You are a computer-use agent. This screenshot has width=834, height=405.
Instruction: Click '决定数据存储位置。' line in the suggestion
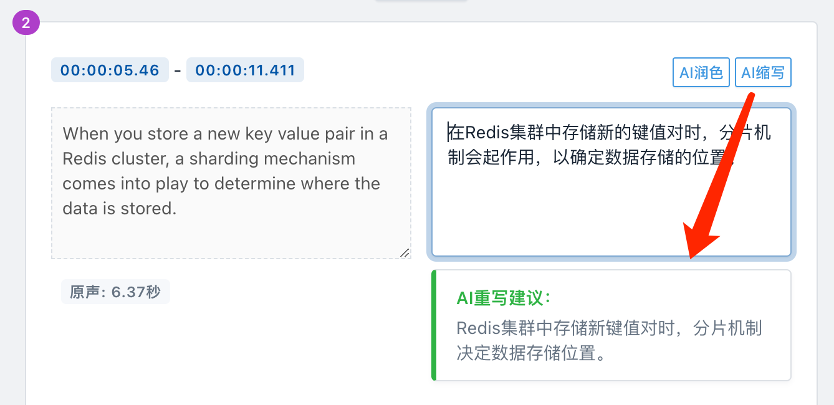532,353
